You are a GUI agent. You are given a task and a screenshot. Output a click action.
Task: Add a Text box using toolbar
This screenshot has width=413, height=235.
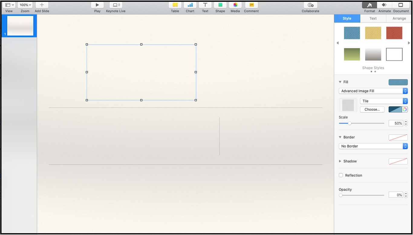point(205,5)
